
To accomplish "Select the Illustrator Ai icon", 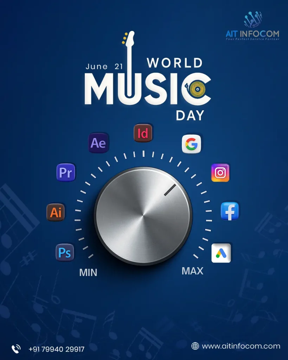I will click(x=56, y=212).
